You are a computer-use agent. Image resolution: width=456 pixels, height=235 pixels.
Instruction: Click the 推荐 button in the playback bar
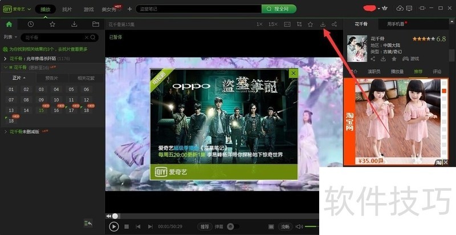205,226
